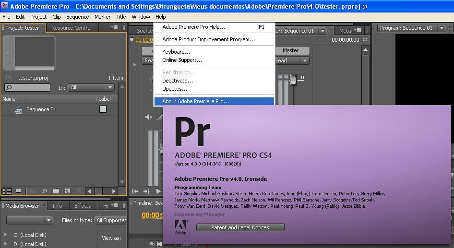Switch to the Effects tab

(x=83, y=206)
